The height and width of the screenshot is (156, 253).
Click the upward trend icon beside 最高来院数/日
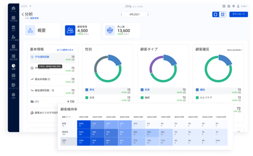pos(32,79)
